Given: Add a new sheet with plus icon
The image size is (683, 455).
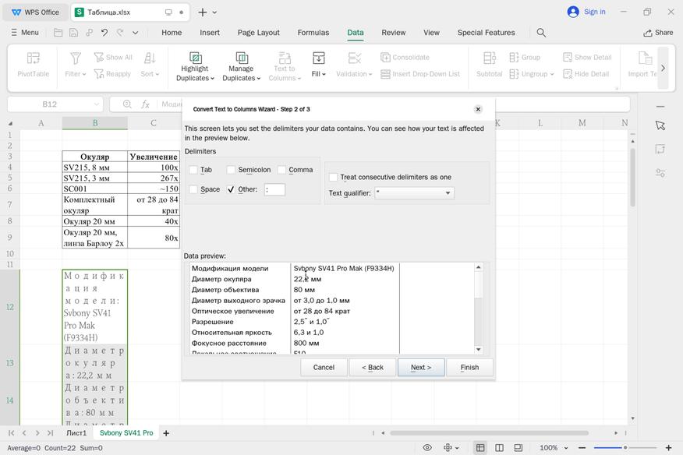Looking at the screenshot, I should (x=166, y=432).
